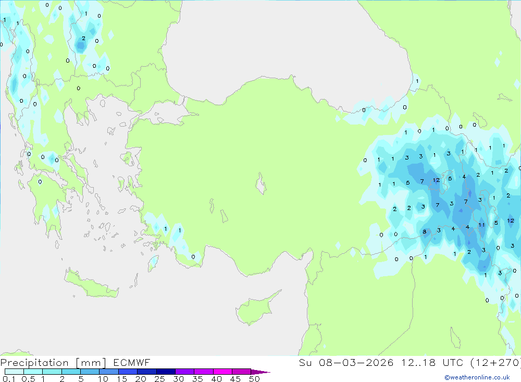
Task: Select the 12..18 UTC time range text
Action: (431, 362)
